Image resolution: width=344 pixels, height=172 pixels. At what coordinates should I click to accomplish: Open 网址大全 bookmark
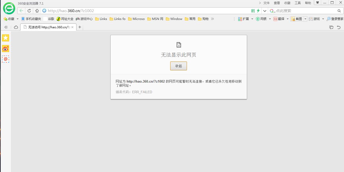(x=65, y=19)
